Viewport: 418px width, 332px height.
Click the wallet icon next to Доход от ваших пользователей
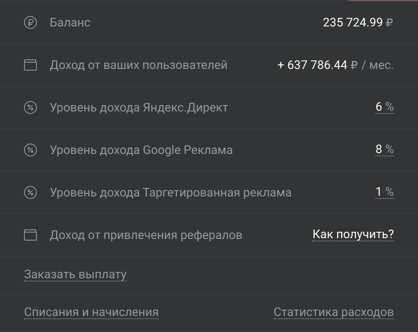point(31,65)
